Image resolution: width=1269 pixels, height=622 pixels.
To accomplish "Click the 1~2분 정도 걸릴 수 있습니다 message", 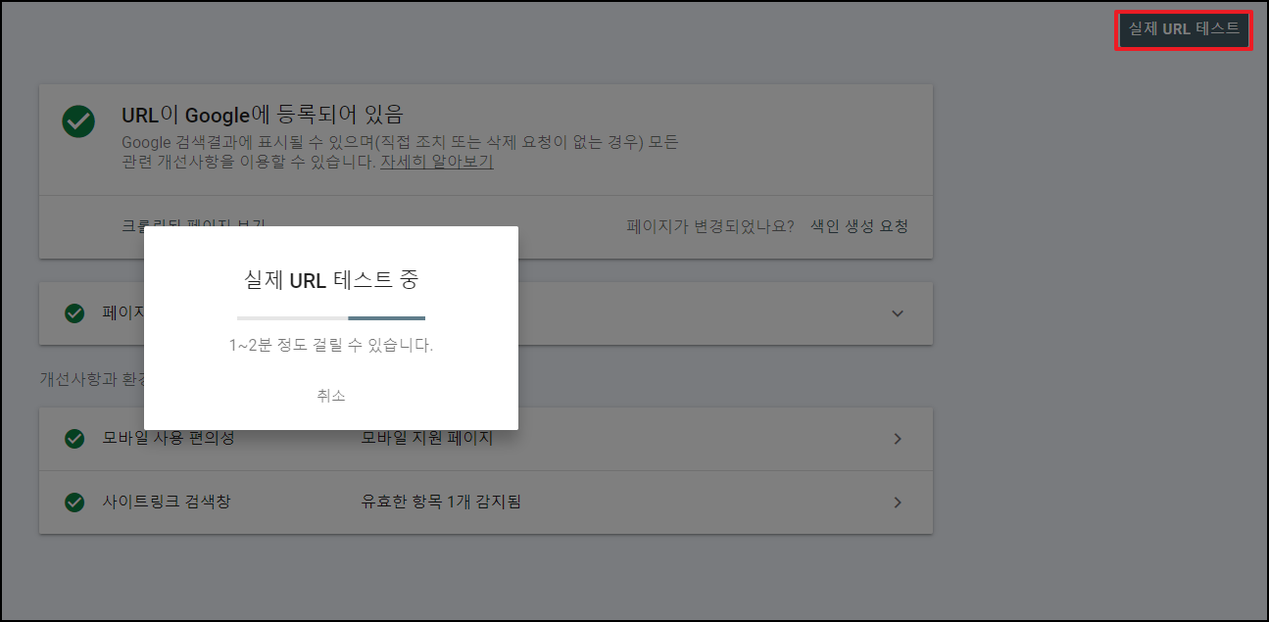I will [x=331, y=345].
